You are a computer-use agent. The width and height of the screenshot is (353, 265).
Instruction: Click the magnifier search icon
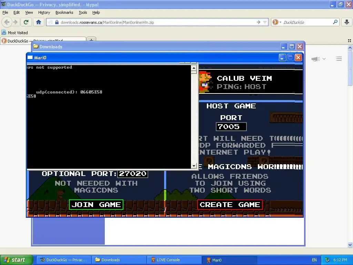(335, 22)
